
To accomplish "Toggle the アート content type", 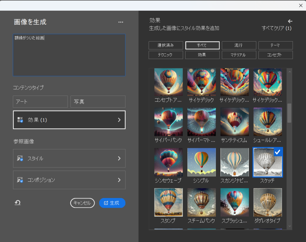I will tap(40, 102).
